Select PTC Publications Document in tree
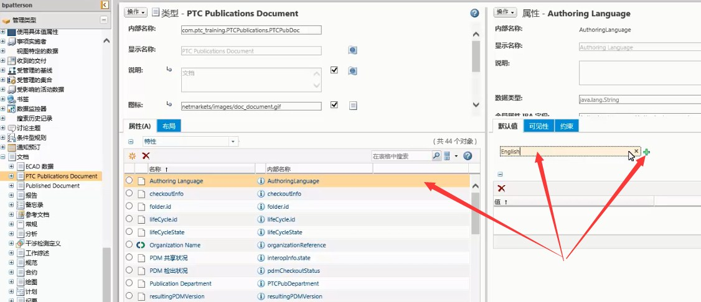Viewport: 701px width, 302px height. pyautogui.click(x=61, y=176)
